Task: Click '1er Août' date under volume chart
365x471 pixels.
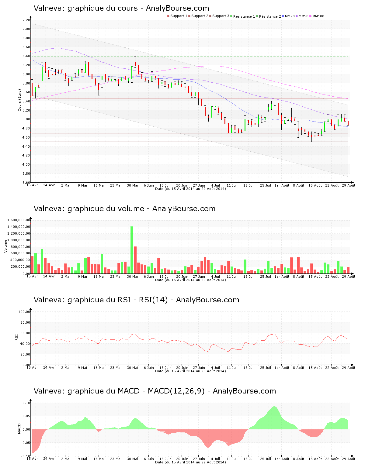Action: (x=282, y=277)
